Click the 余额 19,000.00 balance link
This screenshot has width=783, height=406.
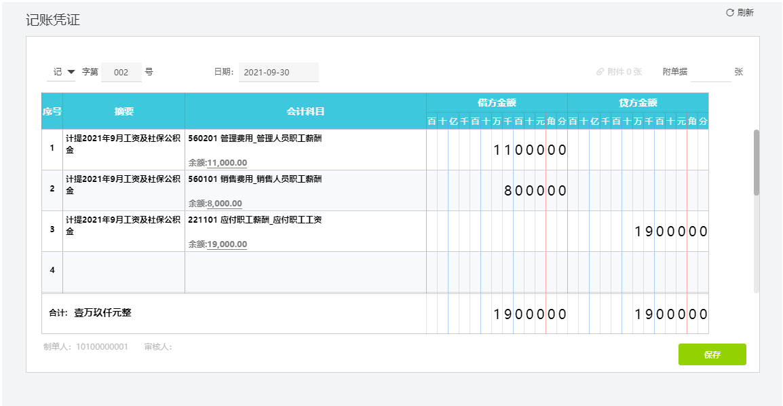click(227, 244)
